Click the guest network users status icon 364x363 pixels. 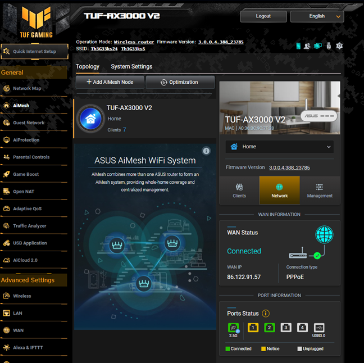coord(307,46)
